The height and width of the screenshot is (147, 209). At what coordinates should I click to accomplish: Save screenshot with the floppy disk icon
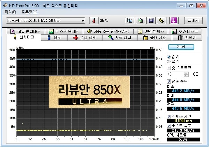[x=151, y=21]
